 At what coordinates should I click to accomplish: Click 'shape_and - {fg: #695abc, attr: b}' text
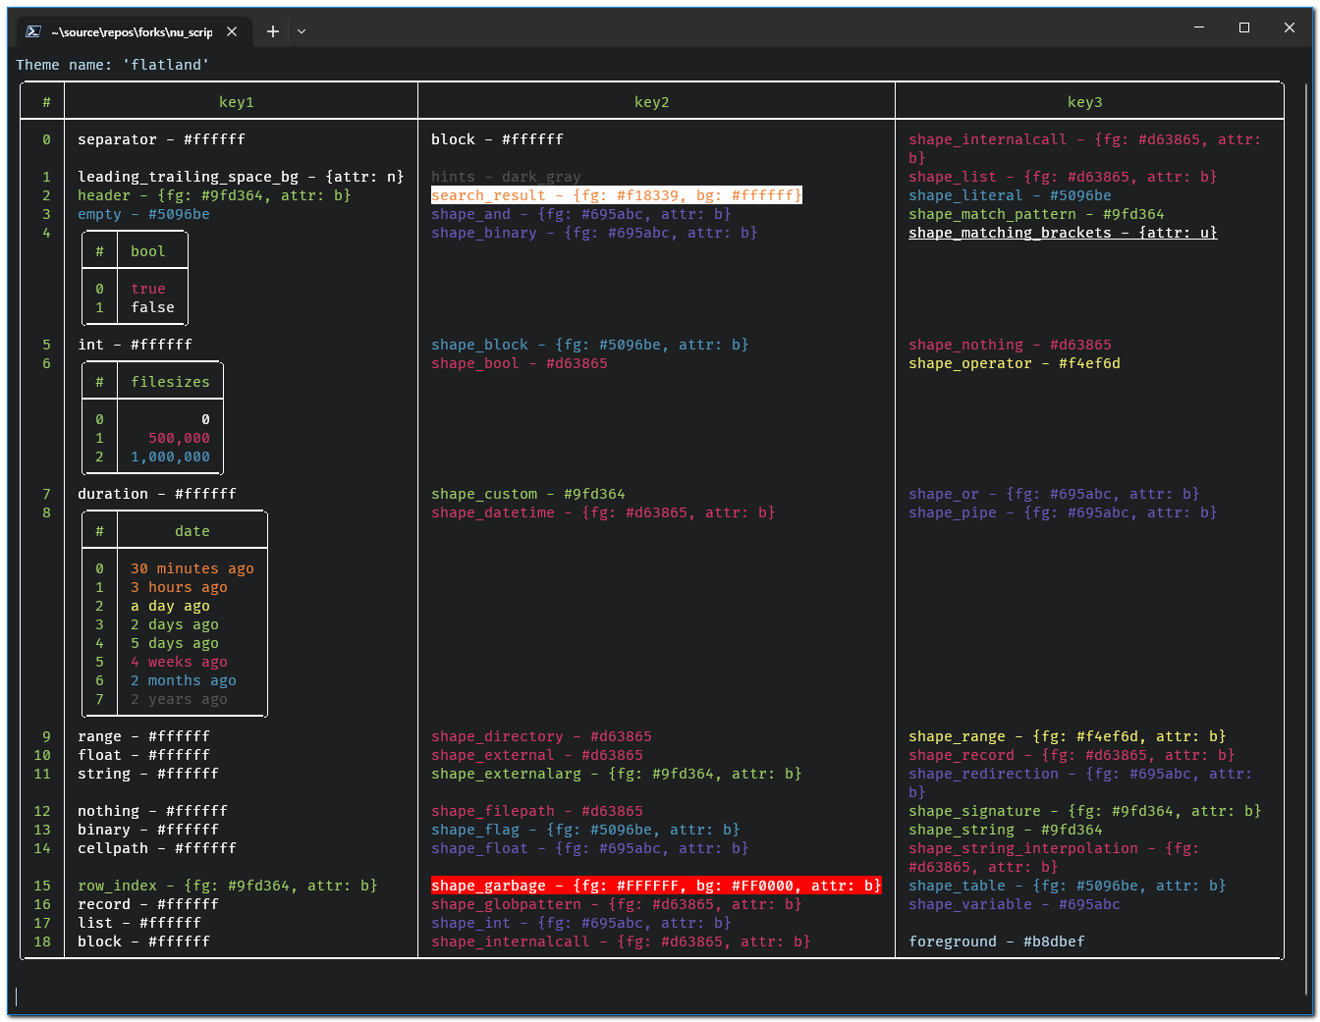(x=581, y=214)
